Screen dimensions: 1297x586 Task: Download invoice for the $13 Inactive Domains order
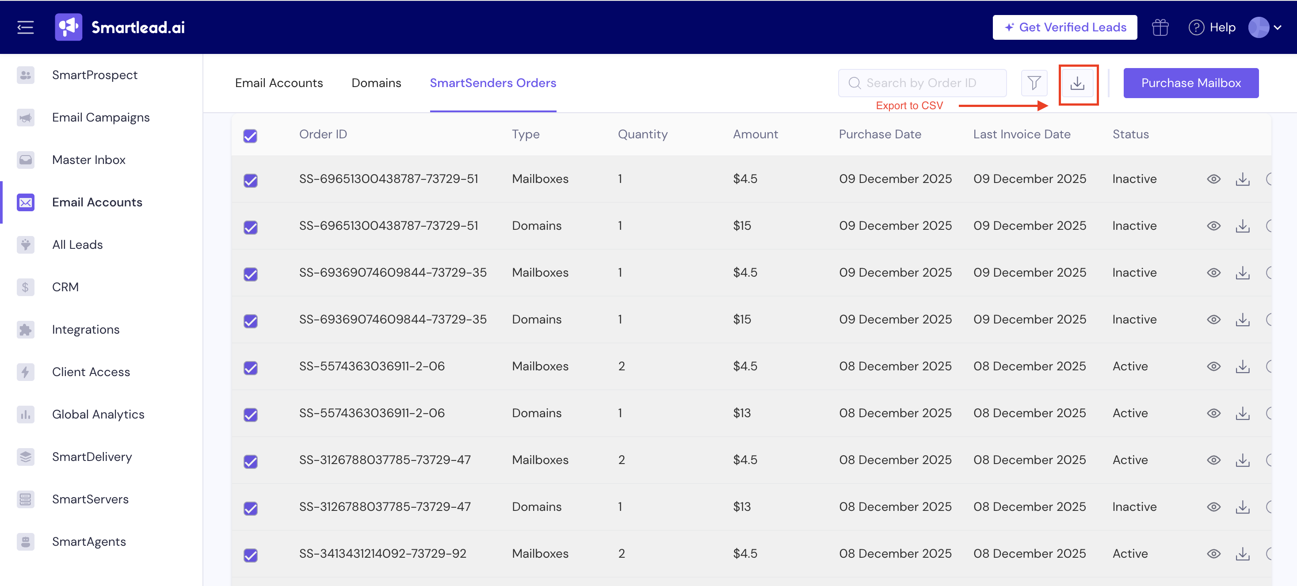pos(1242,507)
